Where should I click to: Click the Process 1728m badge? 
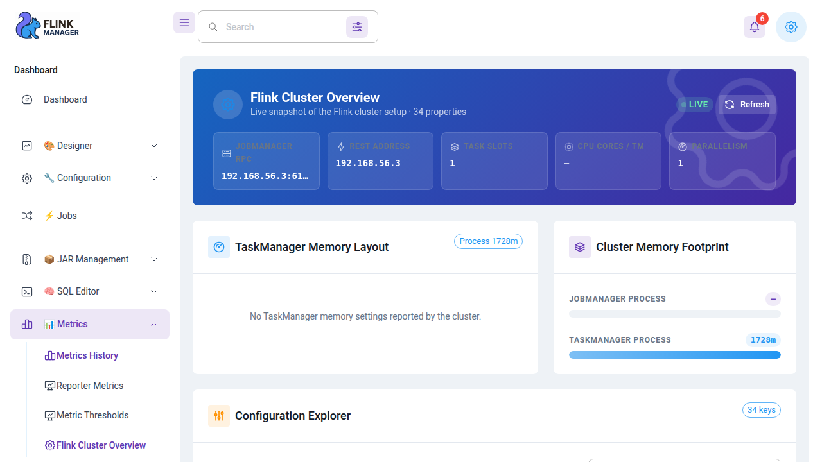[489, 241]
